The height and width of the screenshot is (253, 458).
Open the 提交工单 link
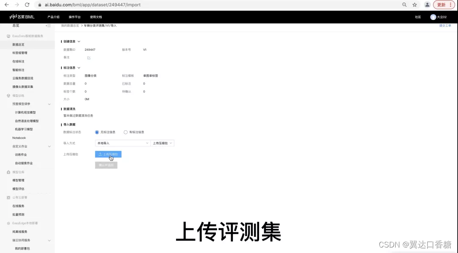click(444, 25)
